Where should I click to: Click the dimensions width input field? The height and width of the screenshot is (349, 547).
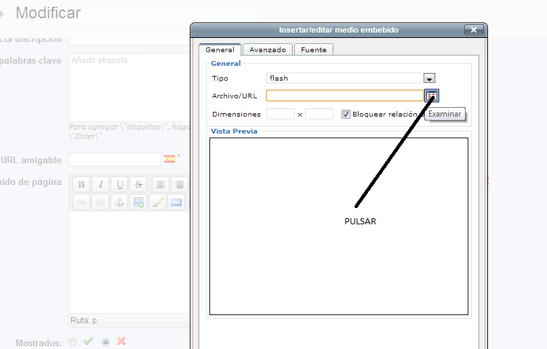coord(280,114)
